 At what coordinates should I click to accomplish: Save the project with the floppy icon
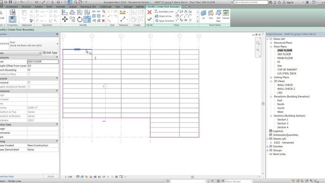10,2
